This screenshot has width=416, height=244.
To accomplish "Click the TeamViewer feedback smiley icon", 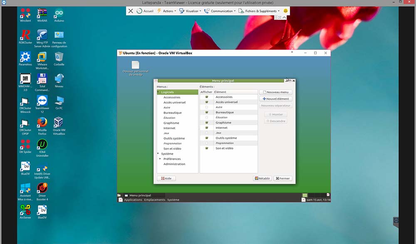I will 285,11.
